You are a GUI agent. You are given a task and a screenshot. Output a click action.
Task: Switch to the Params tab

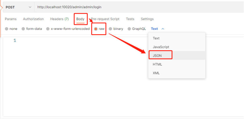pos(10,19)
